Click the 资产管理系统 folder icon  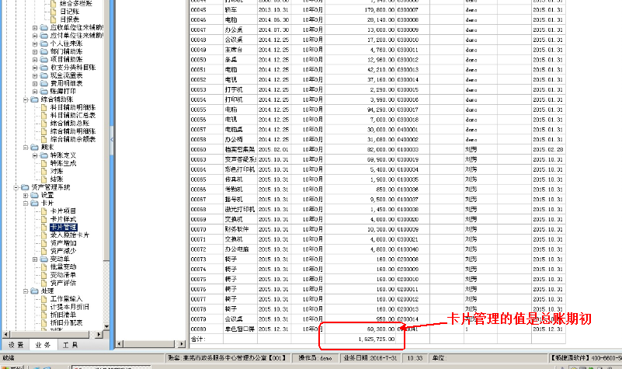(25, 187)
